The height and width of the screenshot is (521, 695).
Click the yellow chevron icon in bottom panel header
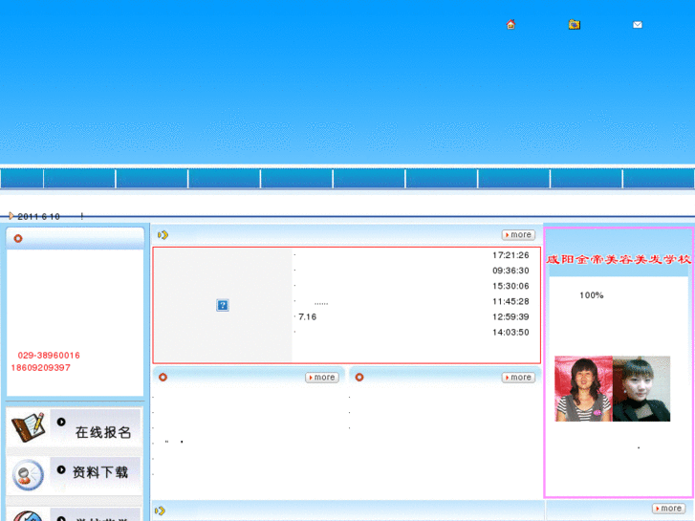(160, 510)
